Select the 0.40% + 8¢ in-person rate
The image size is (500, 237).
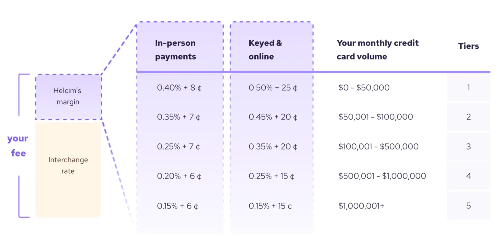point(179,88)
